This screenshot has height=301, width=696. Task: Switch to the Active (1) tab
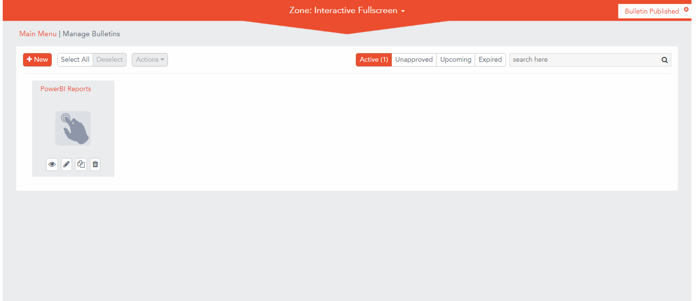[x=373, y=60]
